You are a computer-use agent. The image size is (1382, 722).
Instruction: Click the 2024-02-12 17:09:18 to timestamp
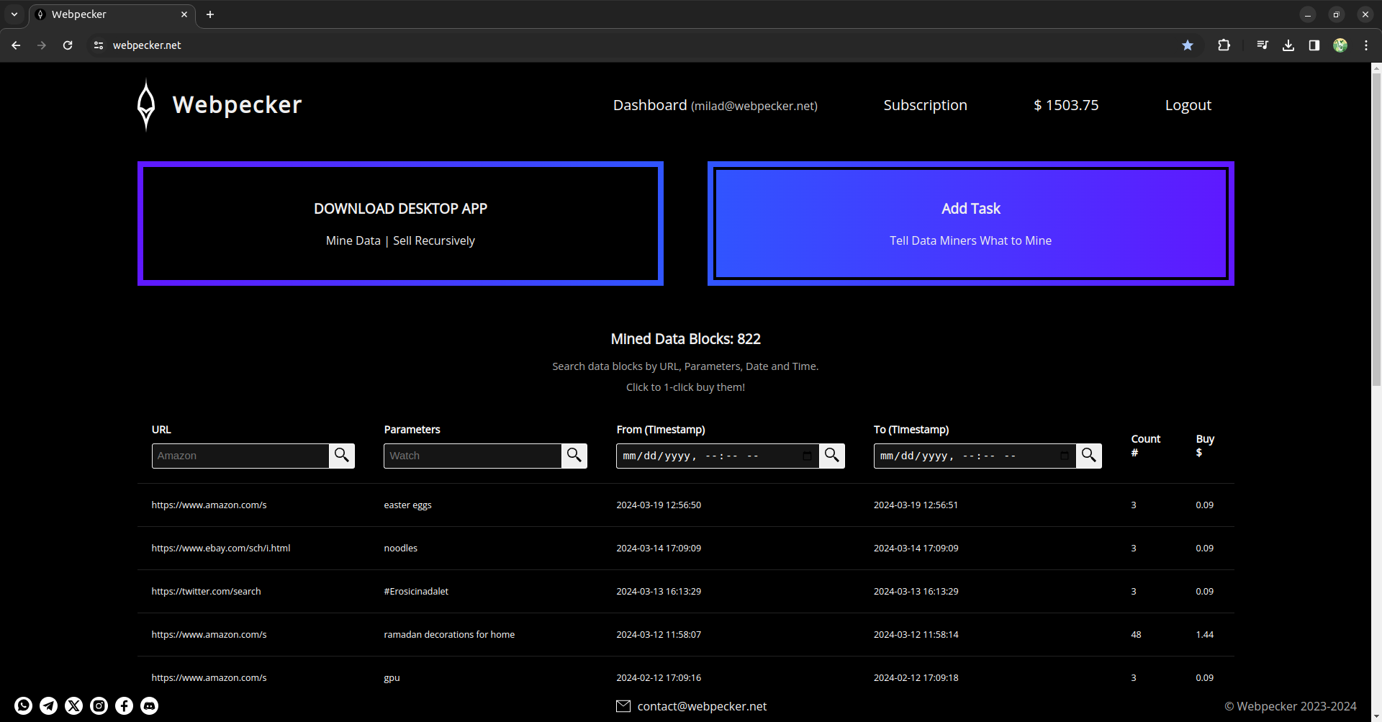pos(916,678)
